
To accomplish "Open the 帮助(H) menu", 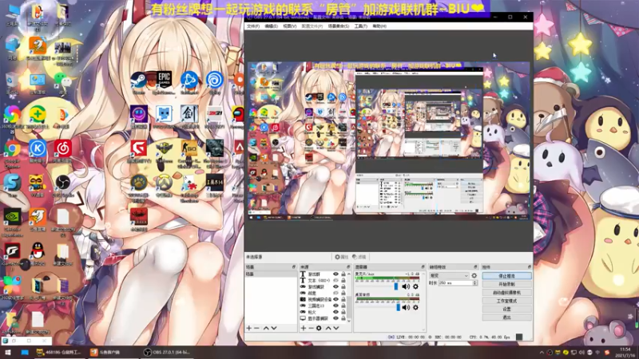I will (x=379, y=26).
